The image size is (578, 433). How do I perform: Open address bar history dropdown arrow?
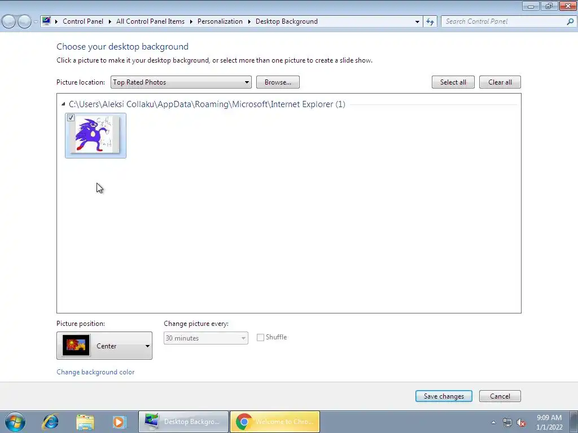[417, 22]
